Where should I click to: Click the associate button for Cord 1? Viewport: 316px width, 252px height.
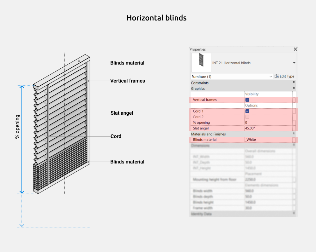(x=294, y=111)
